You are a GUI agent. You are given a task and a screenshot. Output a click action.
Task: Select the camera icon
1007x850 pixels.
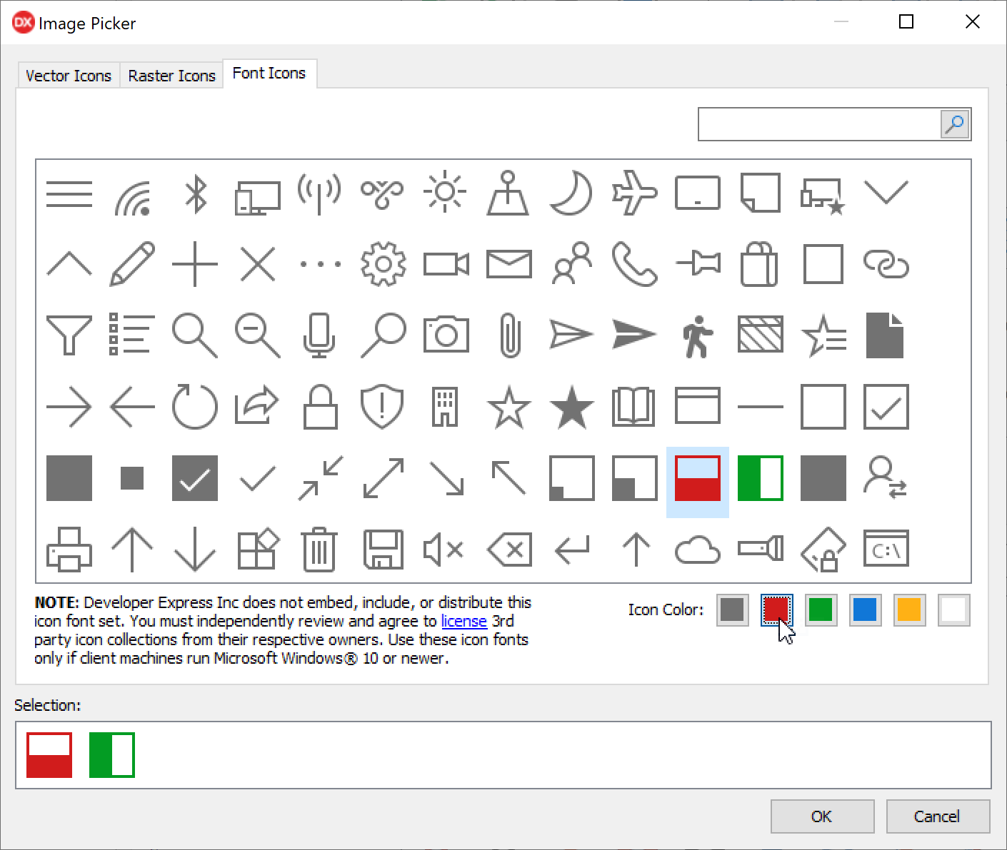point(446,335)
